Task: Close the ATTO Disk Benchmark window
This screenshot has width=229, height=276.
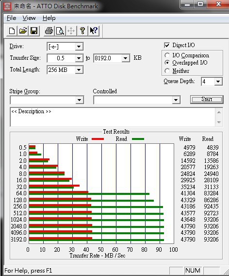Action: (218, 4)
